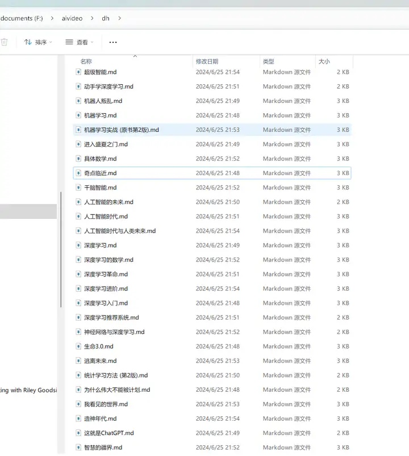Click file icon of 神经网络与深度学习.md
This screenshot has height=456, width=409.
(x=78, y=332)
